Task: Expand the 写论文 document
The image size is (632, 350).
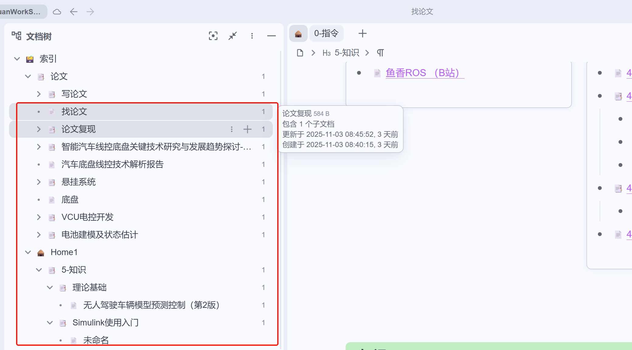Action: 39,94
